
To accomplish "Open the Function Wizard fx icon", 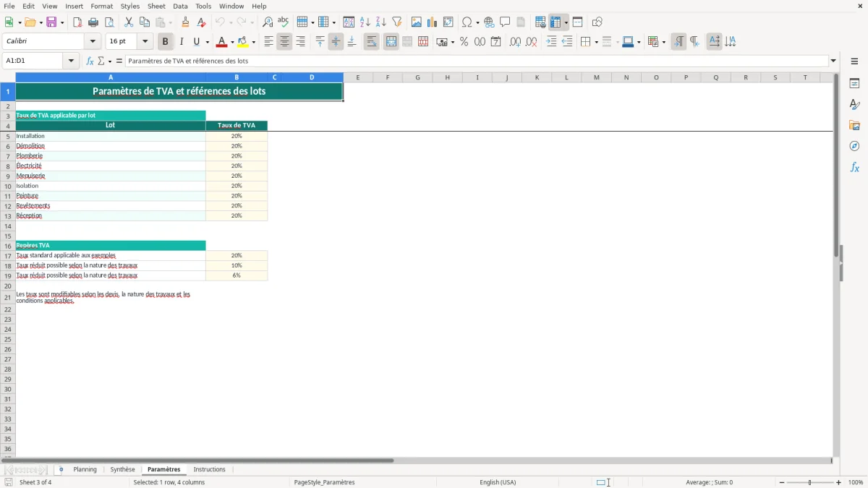I will pos(90,61).
